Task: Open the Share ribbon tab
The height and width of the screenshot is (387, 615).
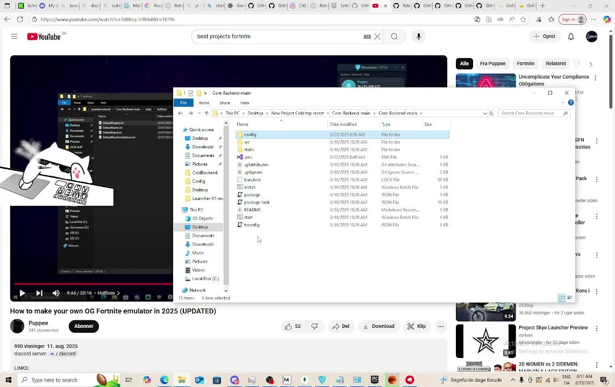Action: pos(225,103)
